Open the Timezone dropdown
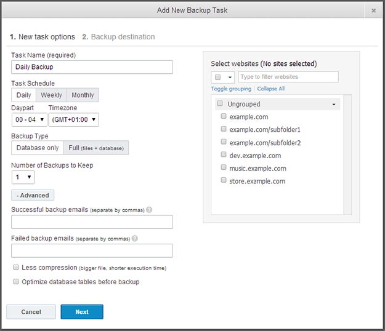Viewport: 385px width, 331px height. click(73, 120)
